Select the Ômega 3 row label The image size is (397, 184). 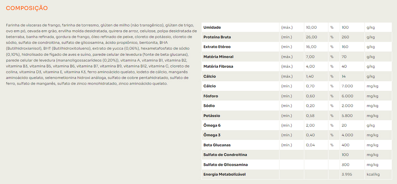[x=212, y=135]
